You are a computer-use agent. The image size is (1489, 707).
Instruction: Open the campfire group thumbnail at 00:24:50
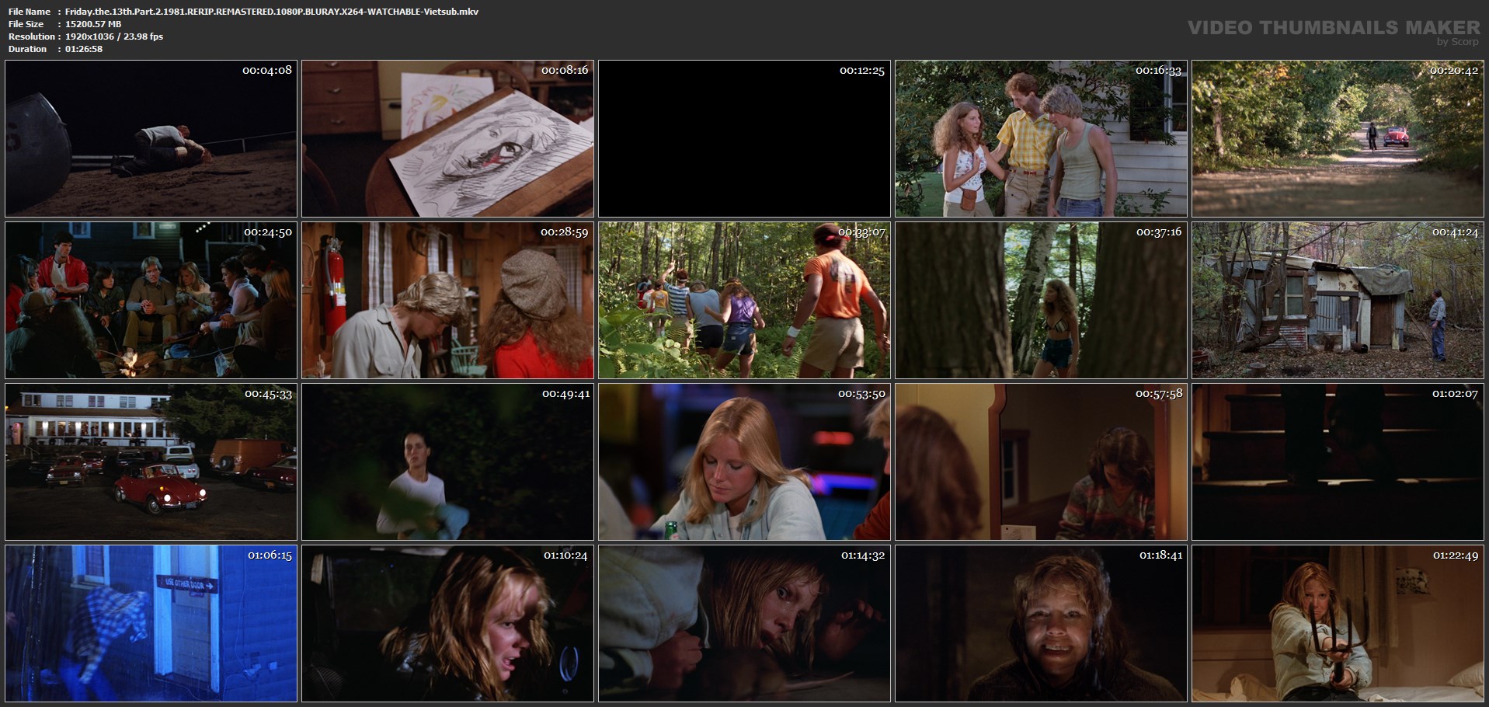tap(151, 301)
